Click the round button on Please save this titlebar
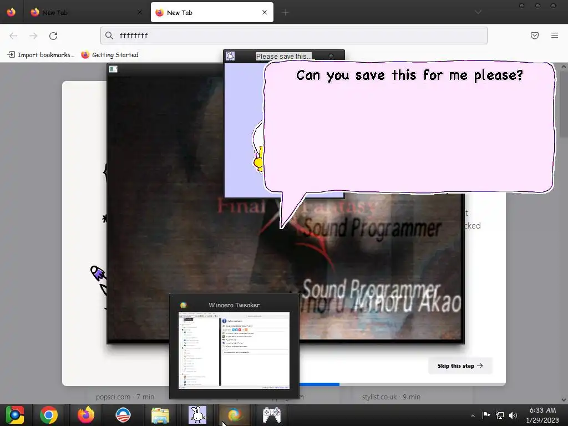The height and width of the screenshot is (426, 568). click(331, 56)
